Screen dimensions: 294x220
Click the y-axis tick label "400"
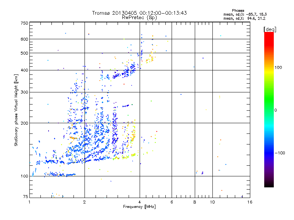click(24, 70)
